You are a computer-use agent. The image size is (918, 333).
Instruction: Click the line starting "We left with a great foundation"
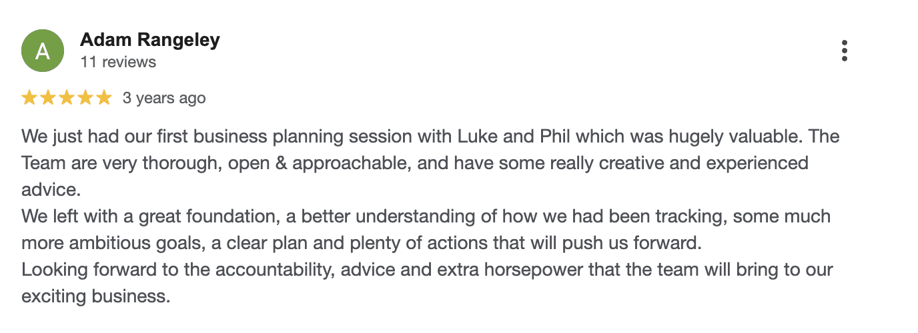tap(426, 216)
